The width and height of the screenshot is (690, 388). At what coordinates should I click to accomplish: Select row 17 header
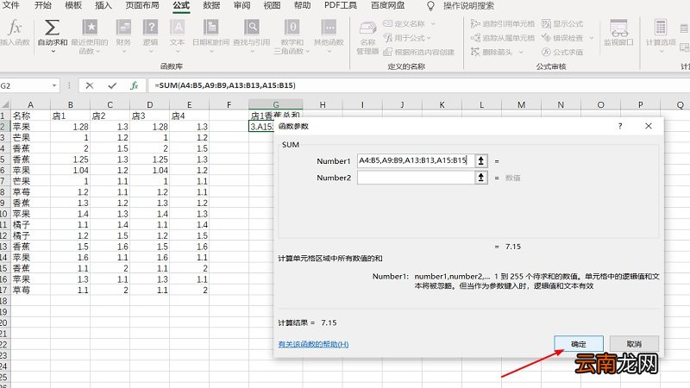click(4, 290)
